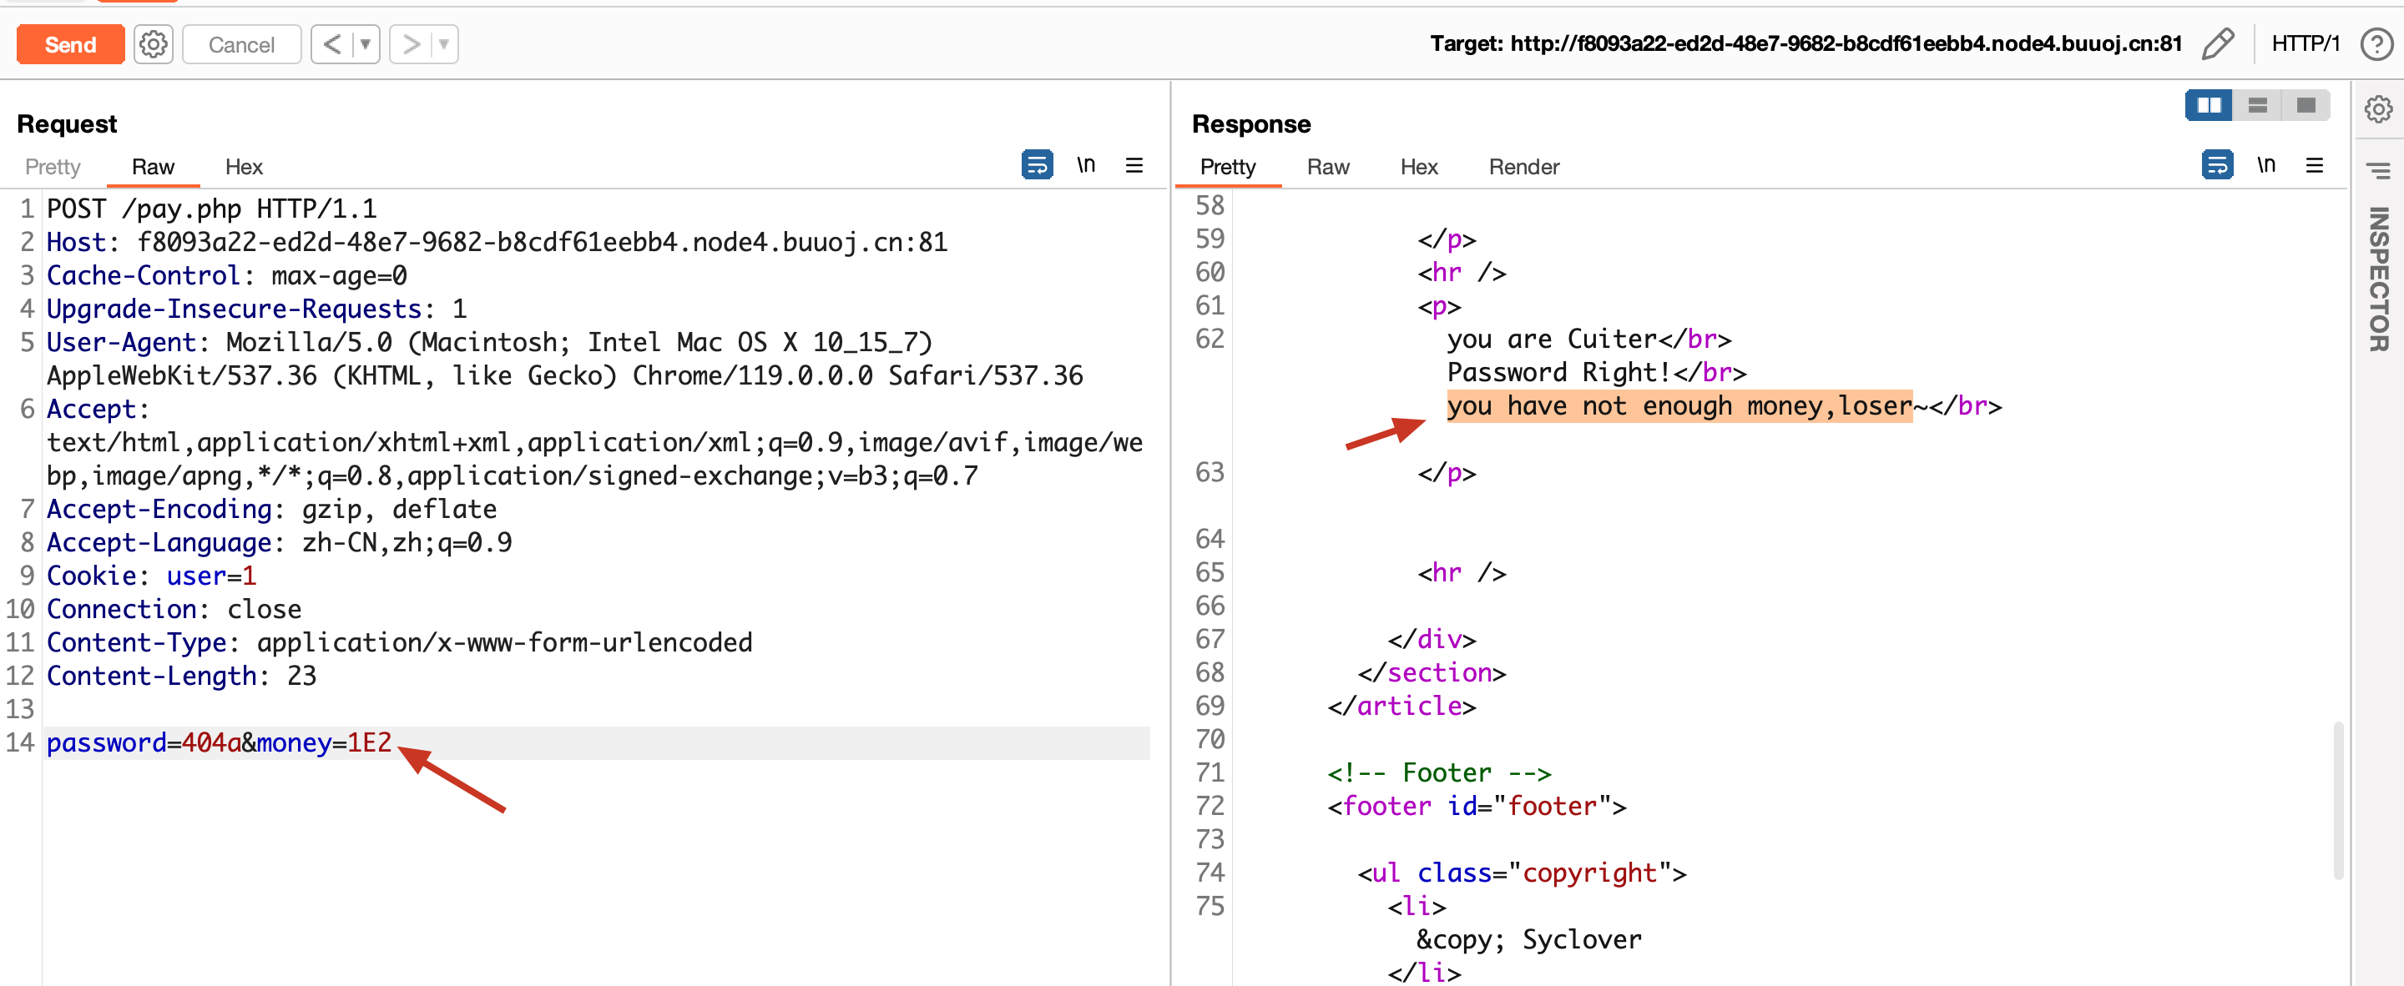The width and height of the screenshot is (2404, 986).
Task: Click highlighted 'you have not enough money,loser' text
Action: tap(1679, 407)
